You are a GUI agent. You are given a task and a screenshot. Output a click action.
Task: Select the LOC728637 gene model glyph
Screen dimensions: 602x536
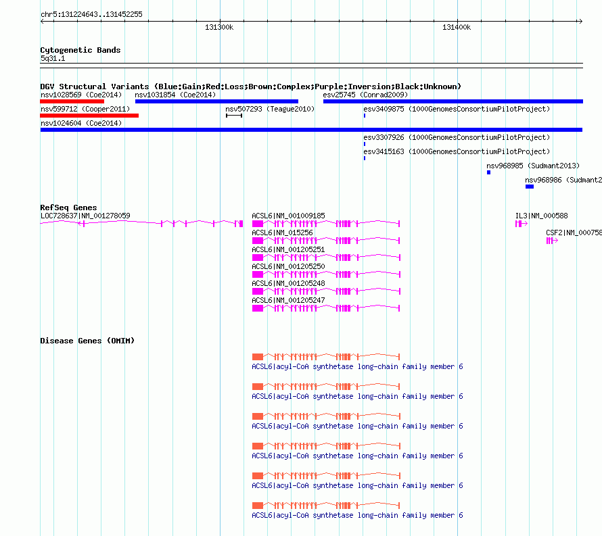pyautogui.click(x=141, y=223)
